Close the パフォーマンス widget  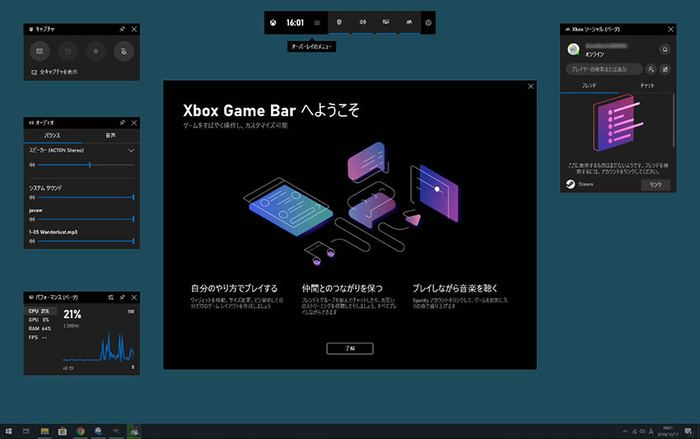(134, 297)
